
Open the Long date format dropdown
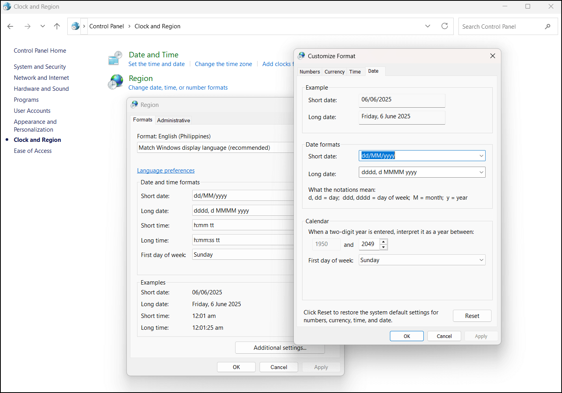[481, 172]
